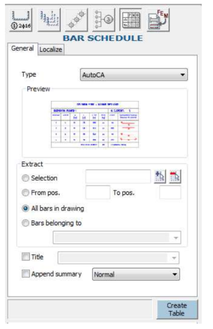Expand the Normal summary dropdown

[136, 275]
